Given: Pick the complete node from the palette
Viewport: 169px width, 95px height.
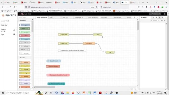Looking at the screenshot, I should pos(25,32).
